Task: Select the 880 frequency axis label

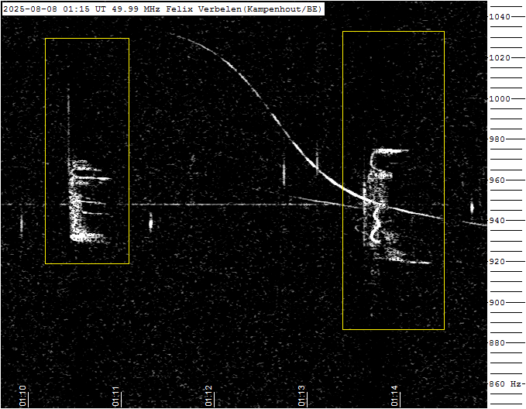Action: pos(497,343)
